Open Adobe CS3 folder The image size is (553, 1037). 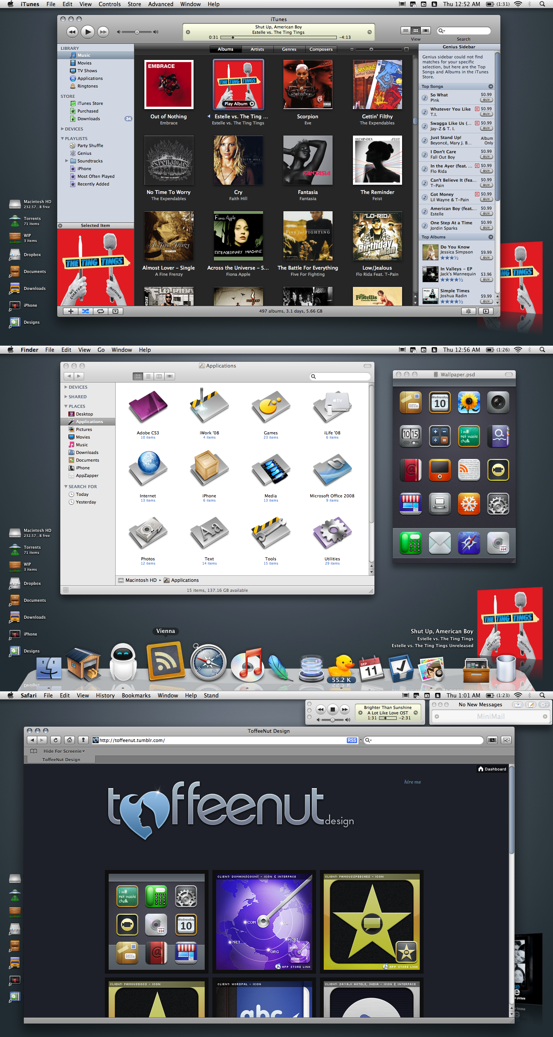pyautogui.click(x=148, y=408)
